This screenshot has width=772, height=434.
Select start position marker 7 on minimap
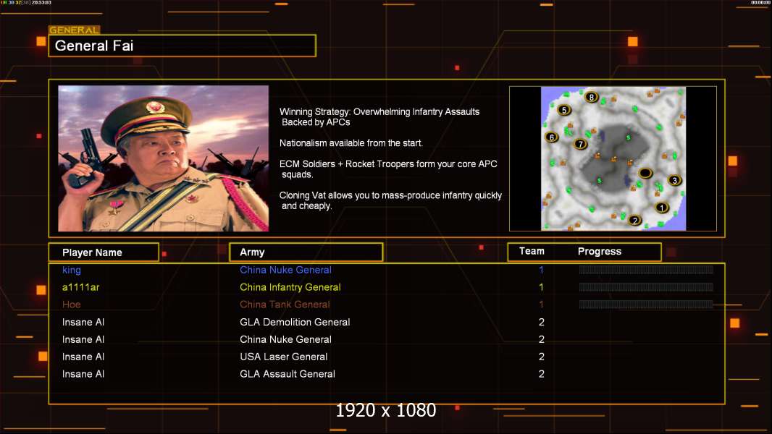pos(581,144)
